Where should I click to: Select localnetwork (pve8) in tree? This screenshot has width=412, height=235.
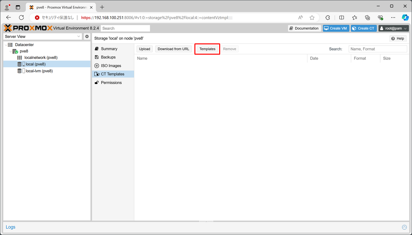click(x=41, y=58)
